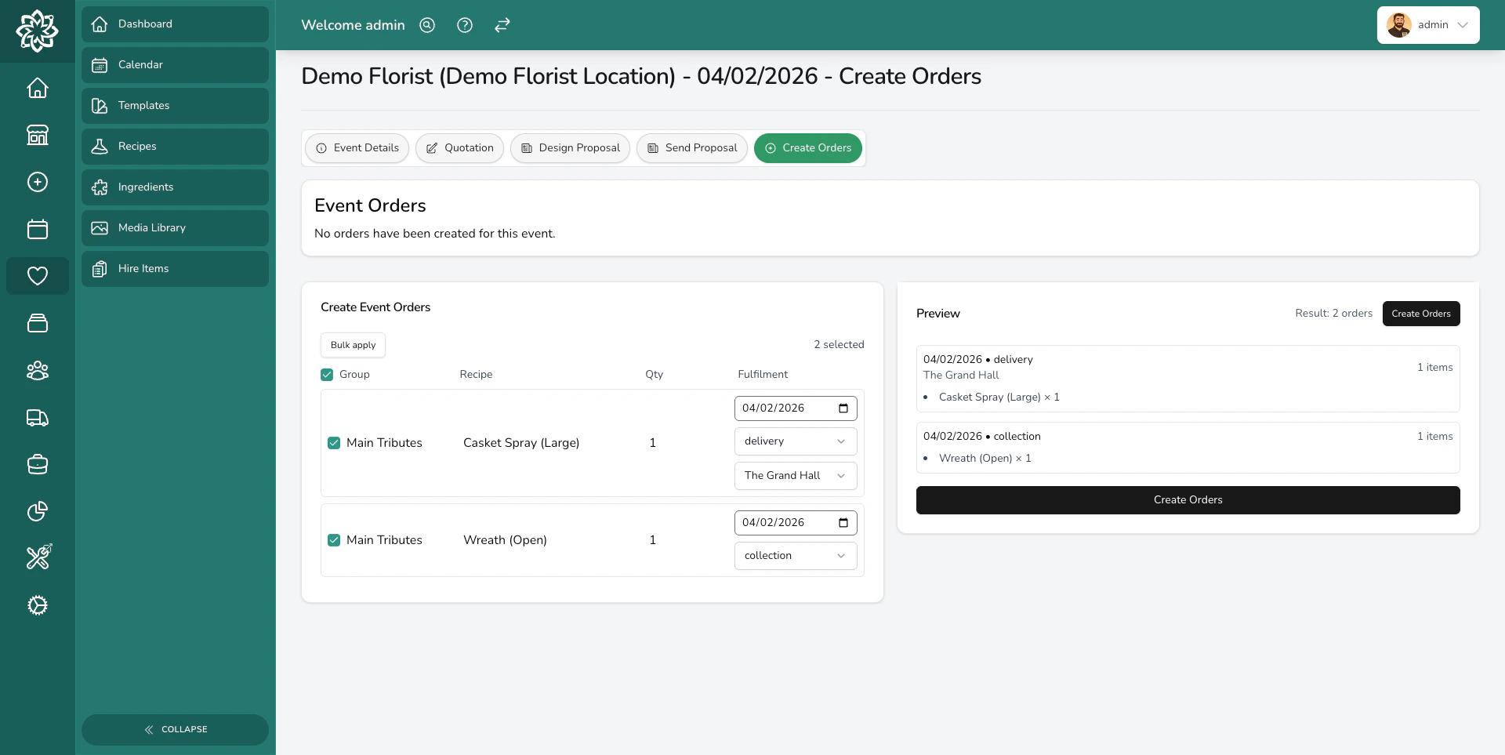The image size is (1505, 755).
Task: Uncheck the Wreath (Open) row checkbox
Action: pyautogui.click(x=334, y=540)
